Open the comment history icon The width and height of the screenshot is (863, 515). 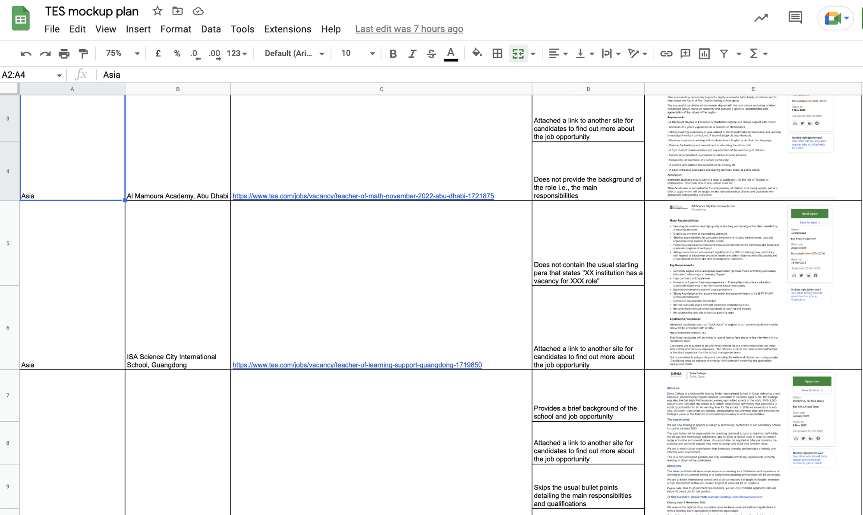(x=795, y=18)
